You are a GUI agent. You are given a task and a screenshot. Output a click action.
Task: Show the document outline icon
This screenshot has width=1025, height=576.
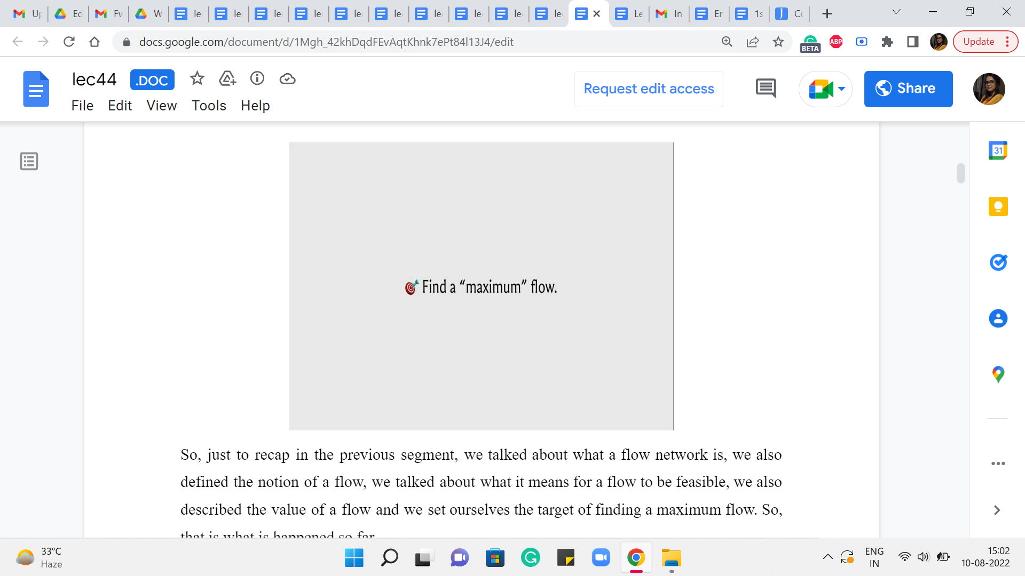click(x=29, y=161)
